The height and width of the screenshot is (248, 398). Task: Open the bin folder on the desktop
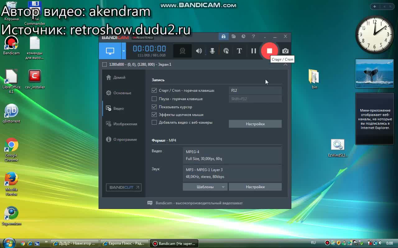point(314,79)
